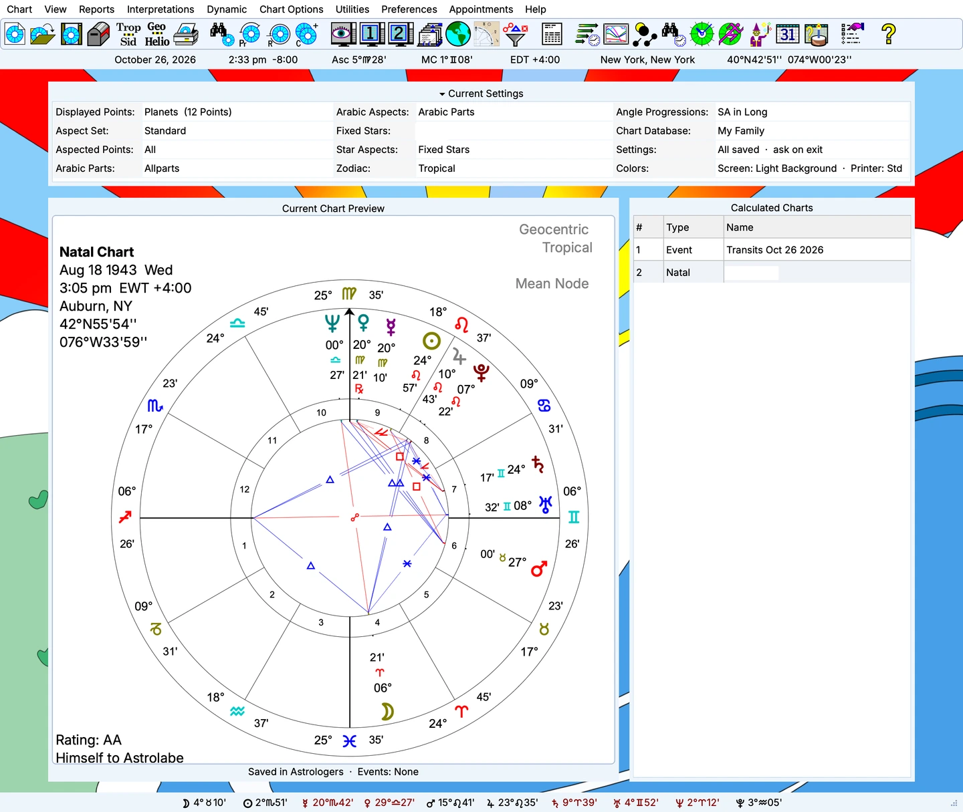Open the Dynamic menu
963x812 pixels.
click(227, 9)
